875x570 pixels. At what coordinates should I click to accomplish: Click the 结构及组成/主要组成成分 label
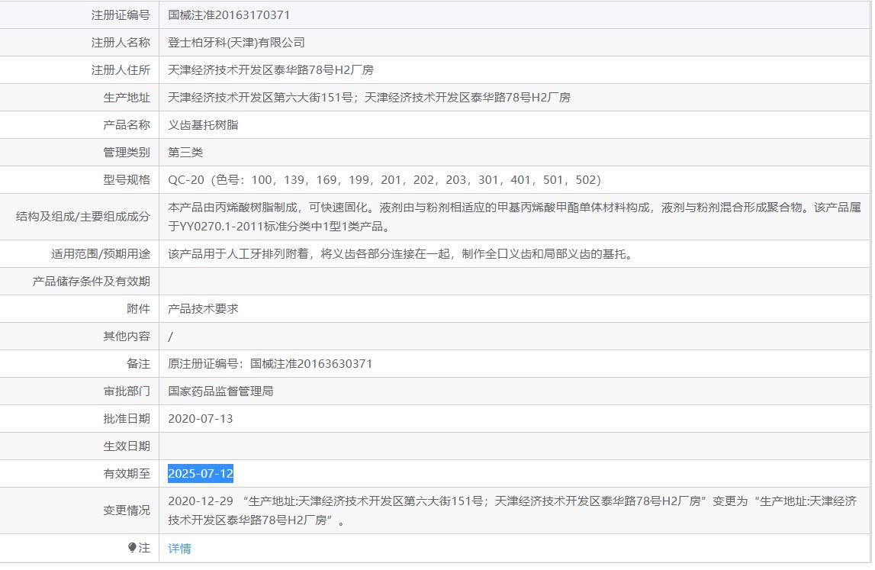[83, 217]
